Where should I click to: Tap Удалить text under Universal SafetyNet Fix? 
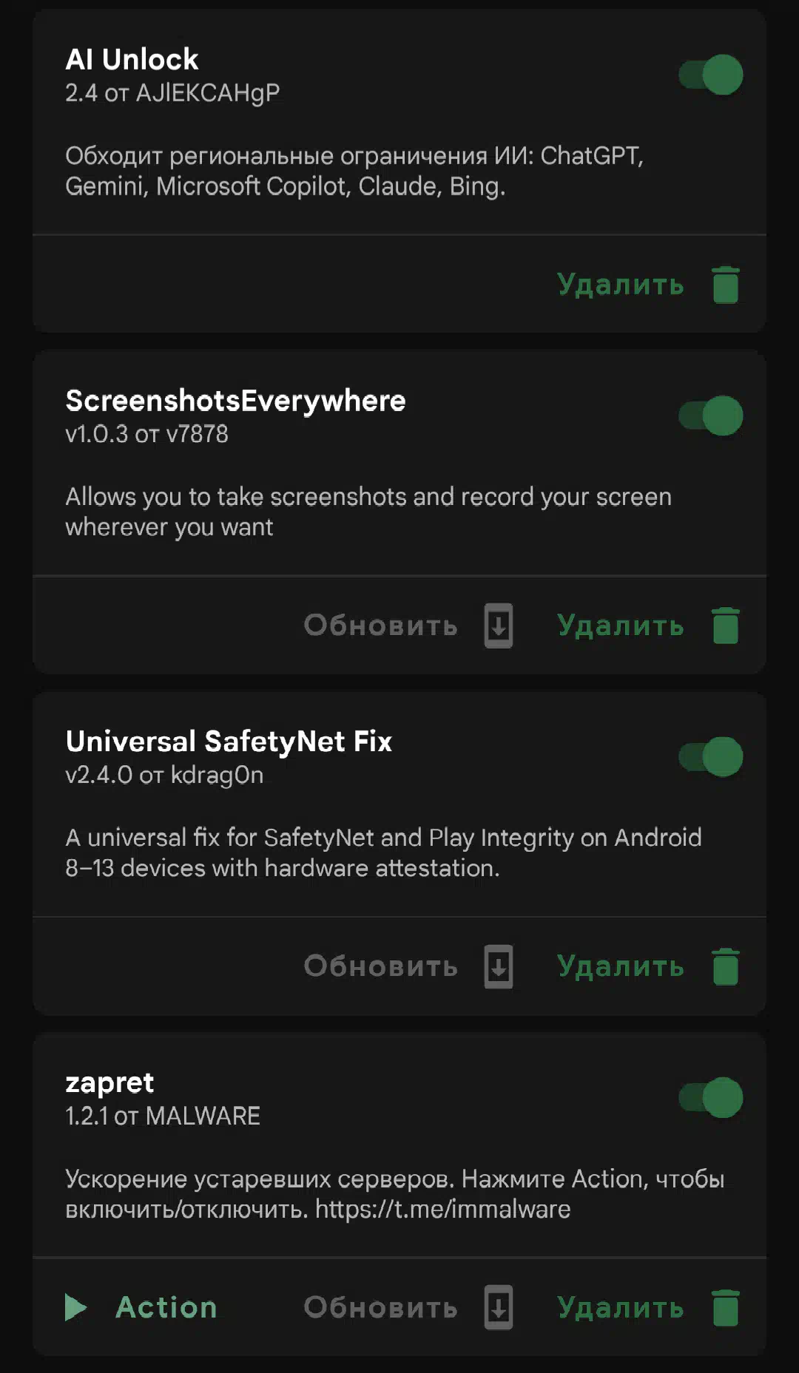click(x=620, y=966)
